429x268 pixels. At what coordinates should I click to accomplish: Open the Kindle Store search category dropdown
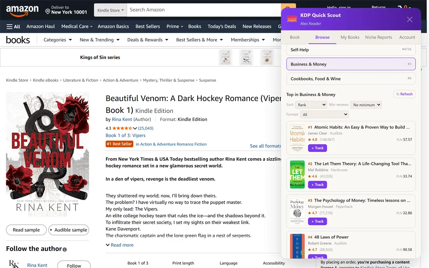(111, 10)
